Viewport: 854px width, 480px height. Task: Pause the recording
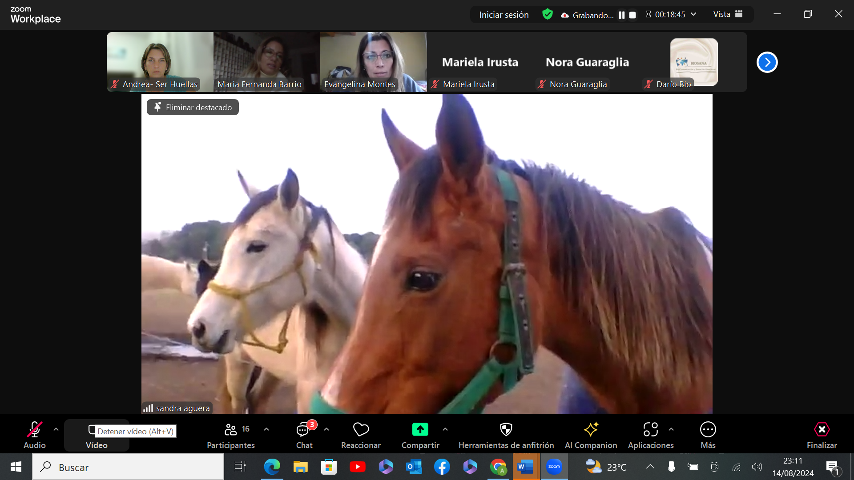622,15
